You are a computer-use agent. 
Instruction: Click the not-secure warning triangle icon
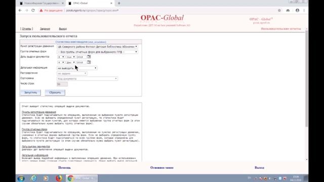point(41,10)
